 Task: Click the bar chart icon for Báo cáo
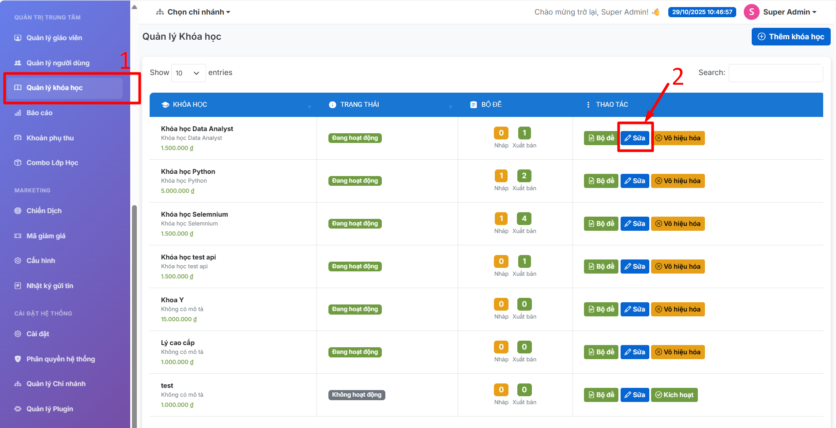point(18,113)
